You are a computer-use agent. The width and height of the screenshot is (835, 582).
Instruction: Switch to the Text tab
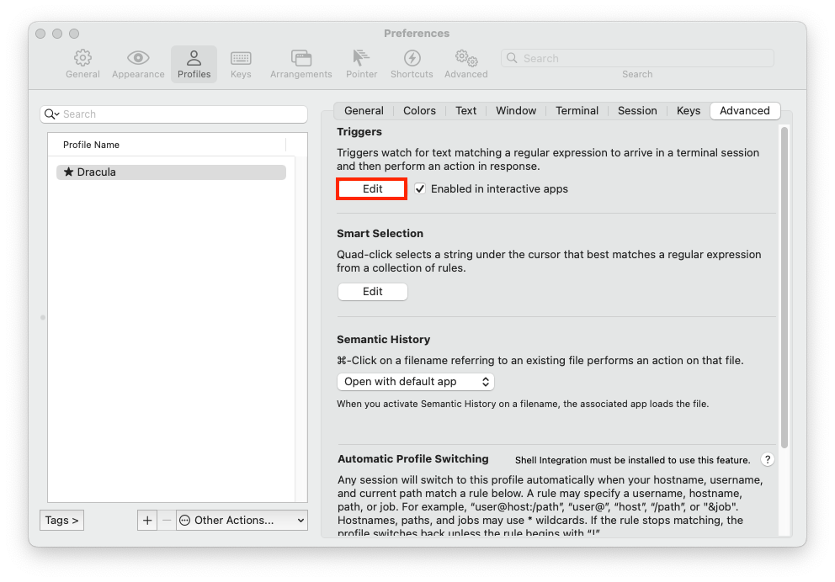466,111
